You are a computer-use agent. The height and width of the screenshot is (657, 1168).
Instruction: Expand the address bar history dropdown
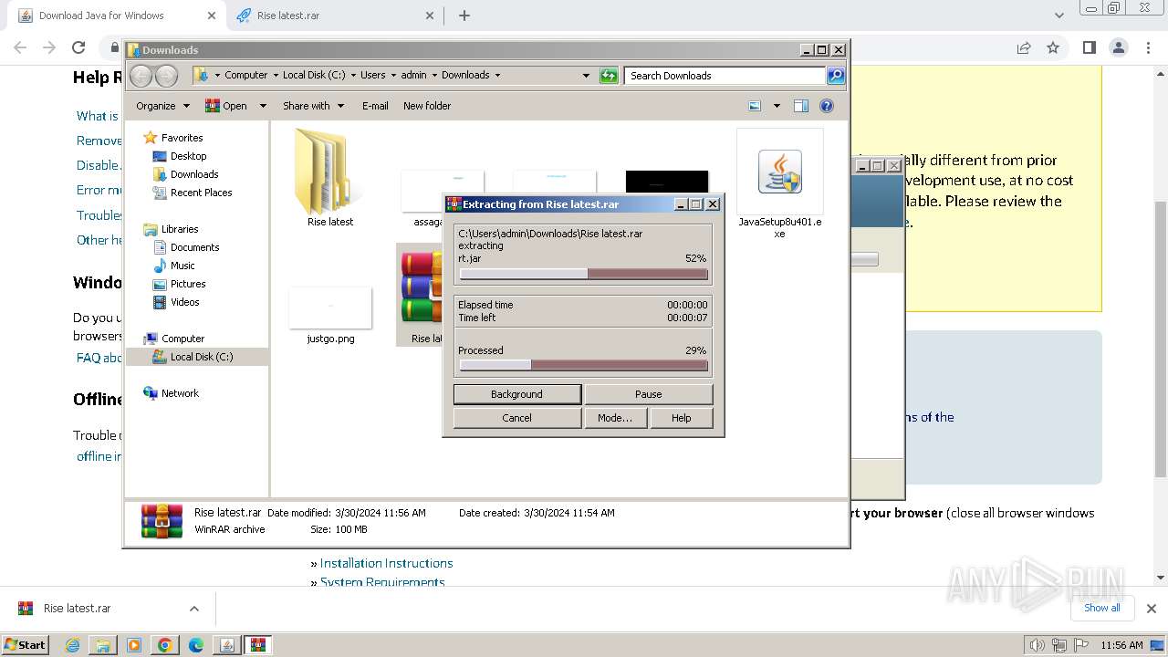point(586,76)
